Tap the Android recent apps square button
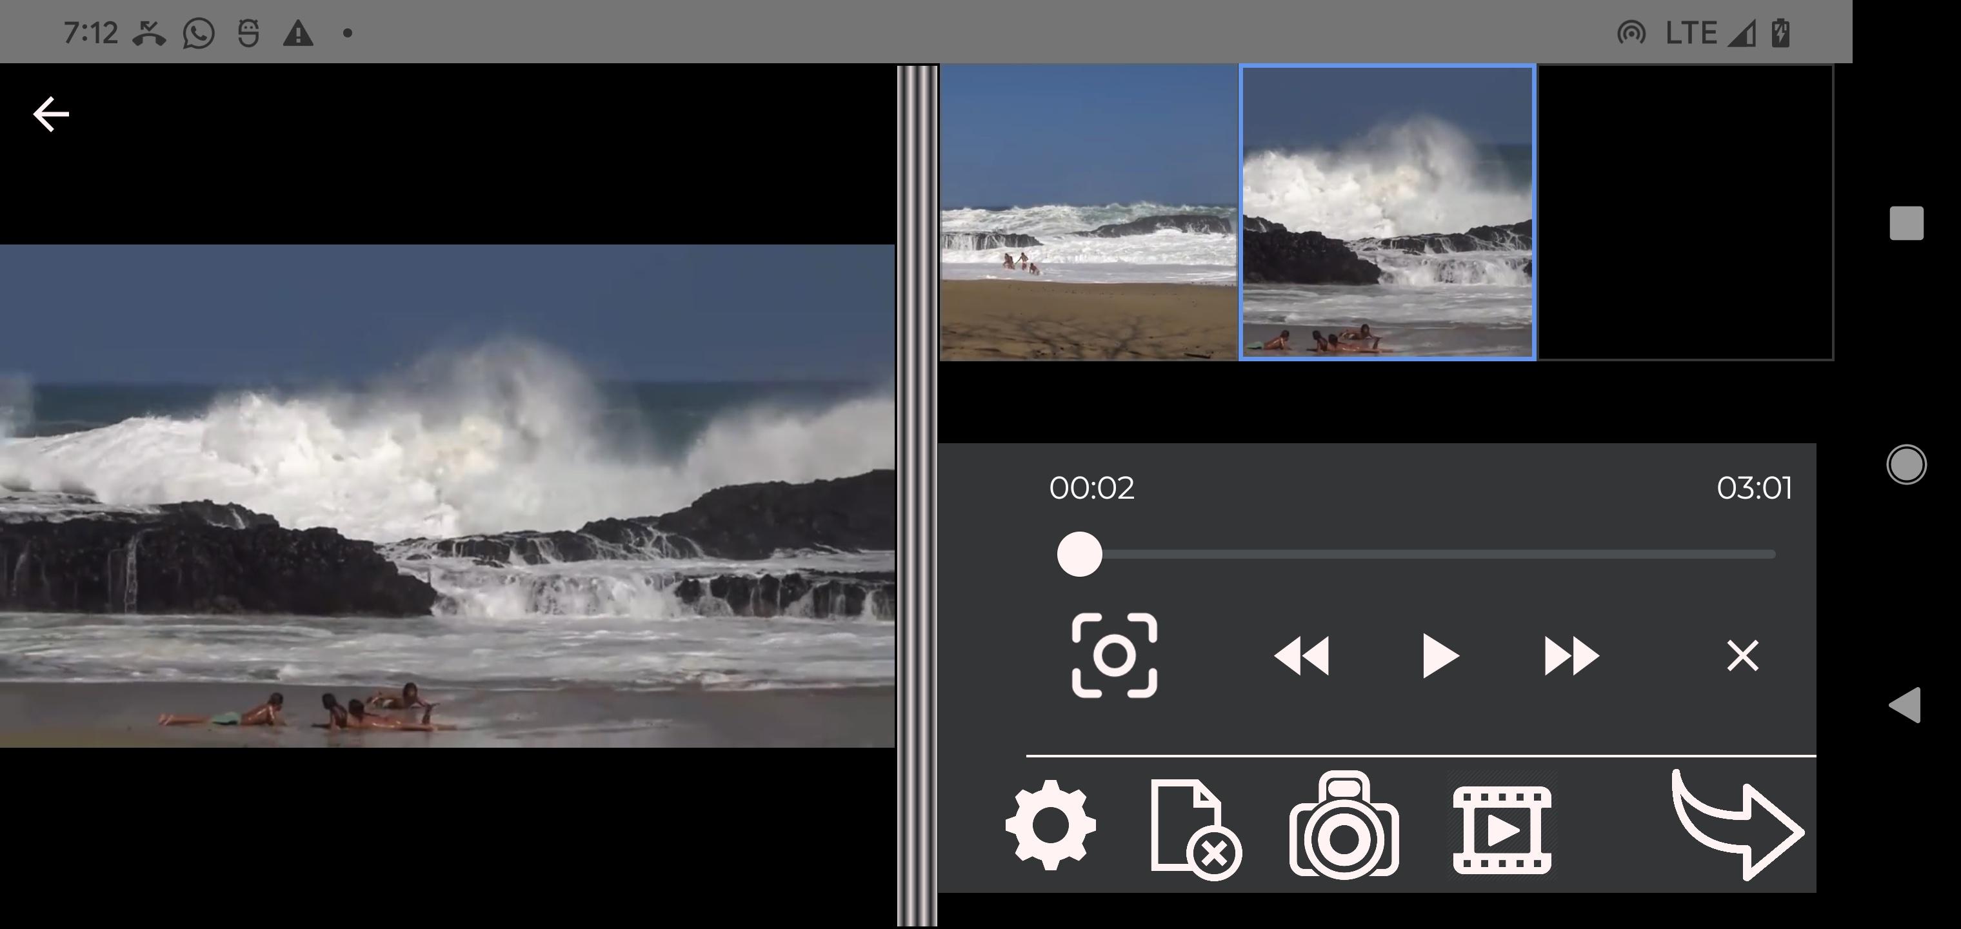 [1906, 223]
